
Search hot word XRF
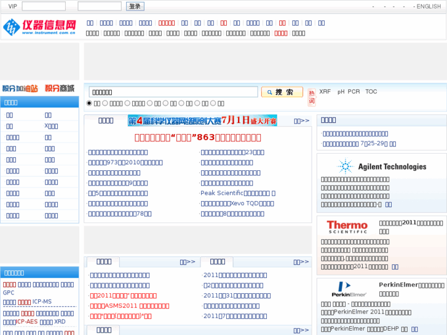(325, 92)
